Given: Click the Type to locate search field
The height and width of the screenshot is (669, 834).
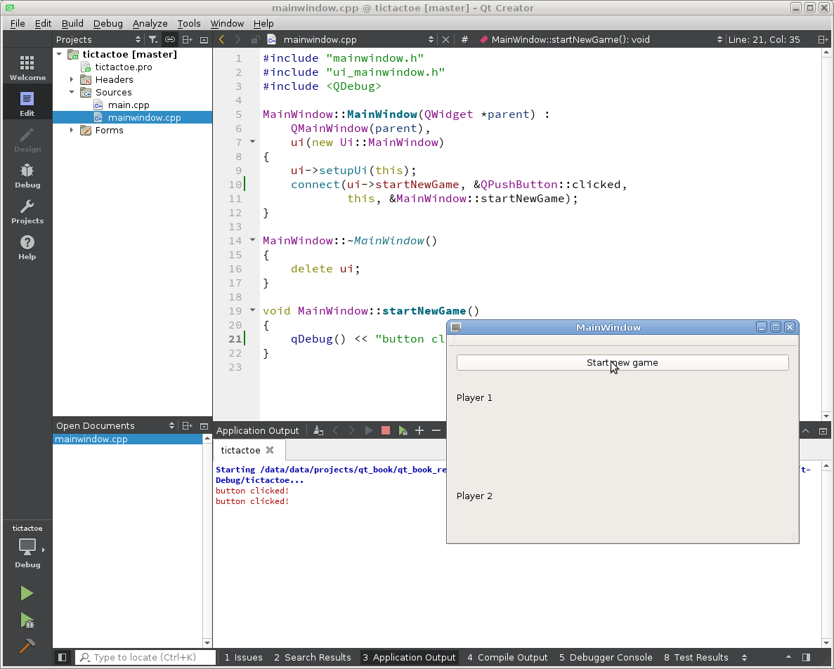Looking at the screenshot, I should click(145, 658).
